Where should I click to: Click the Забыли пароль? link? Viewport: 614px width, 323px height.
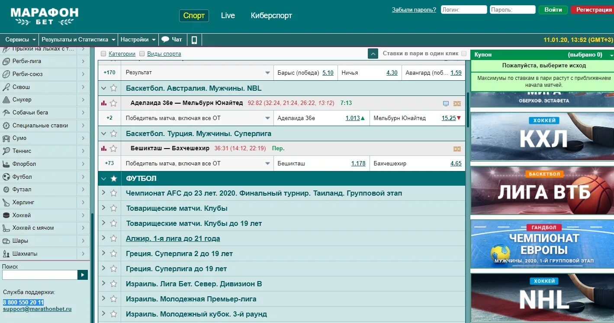(x=414, y=9)
